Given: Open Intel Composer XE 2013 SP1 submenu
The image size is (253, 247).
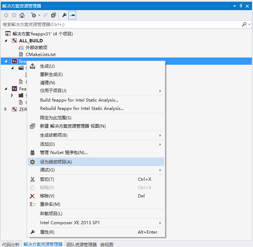Looking at the screenshot, I should coord(96,223).
